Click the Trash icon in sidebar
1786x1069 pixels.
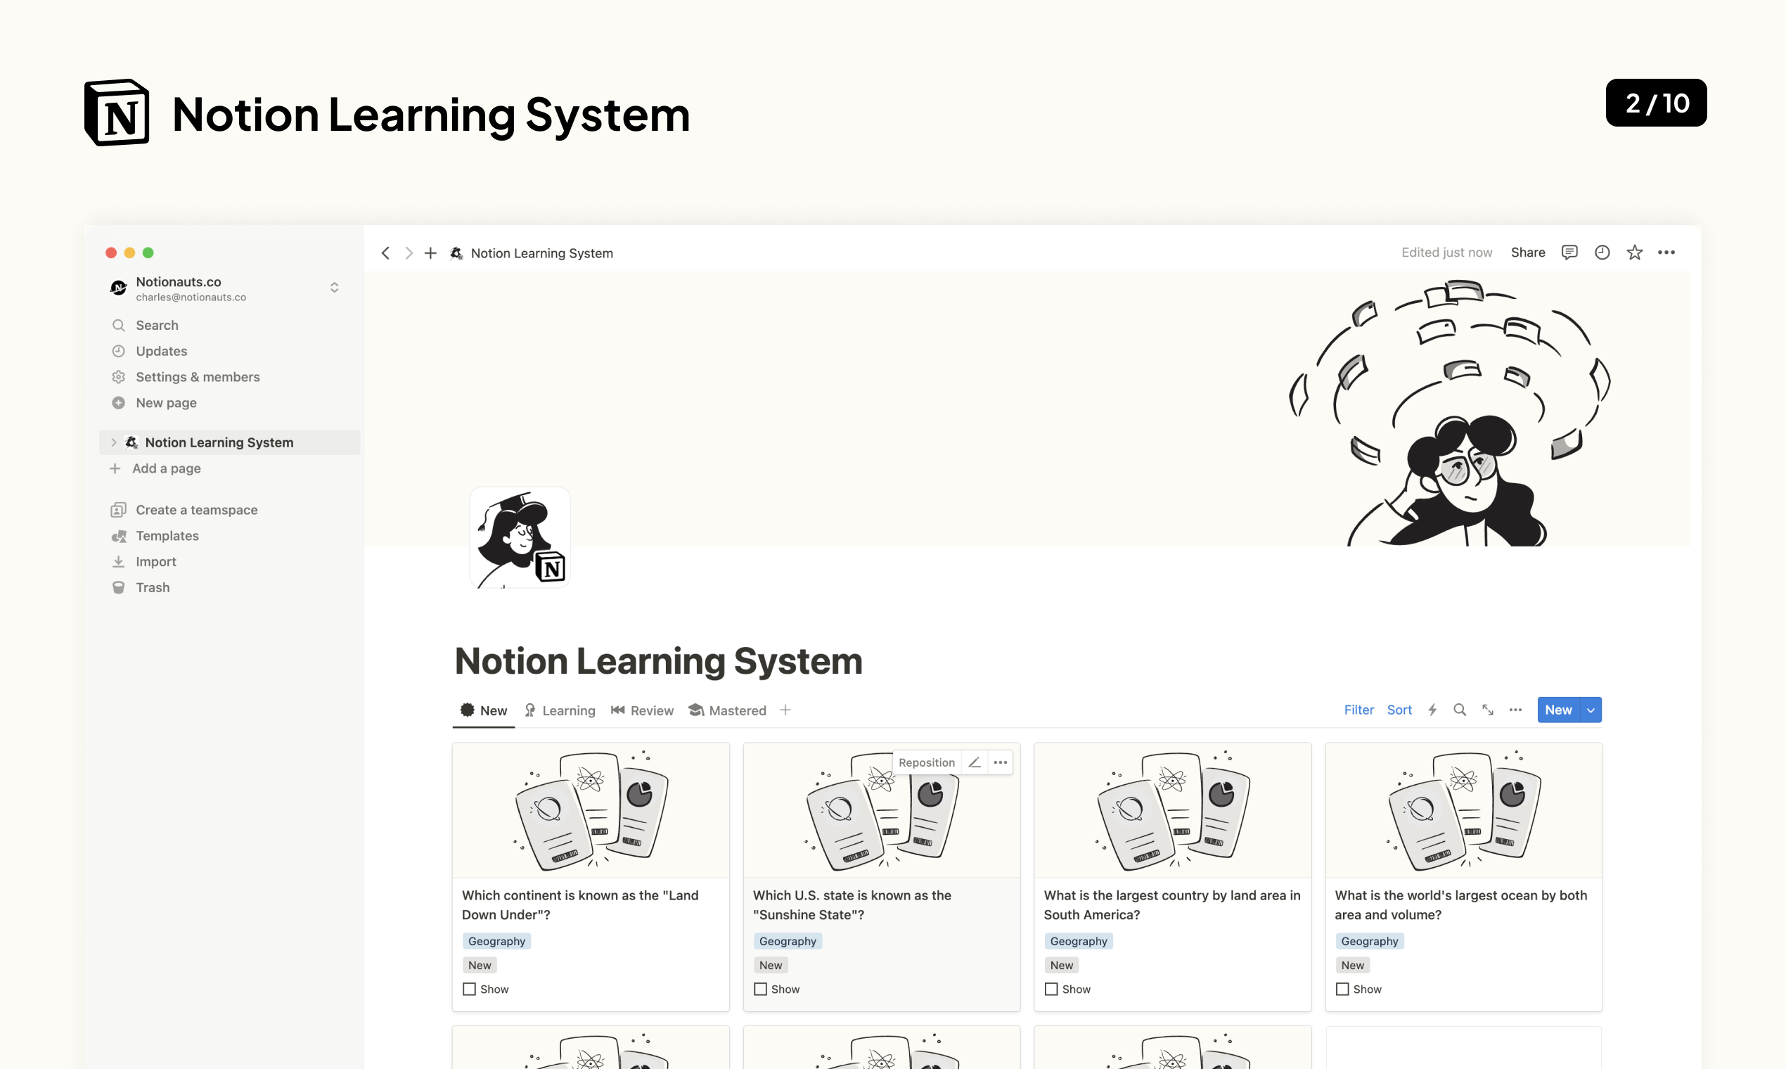tap(119, 587)
